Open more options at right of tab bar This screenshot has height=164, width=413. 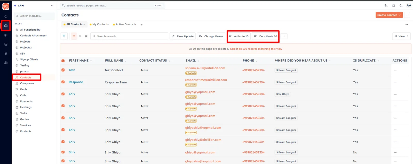407,24
